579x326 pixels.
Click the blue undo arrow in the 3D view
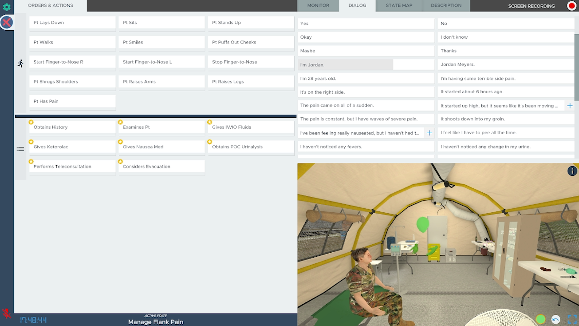(555, 319)
